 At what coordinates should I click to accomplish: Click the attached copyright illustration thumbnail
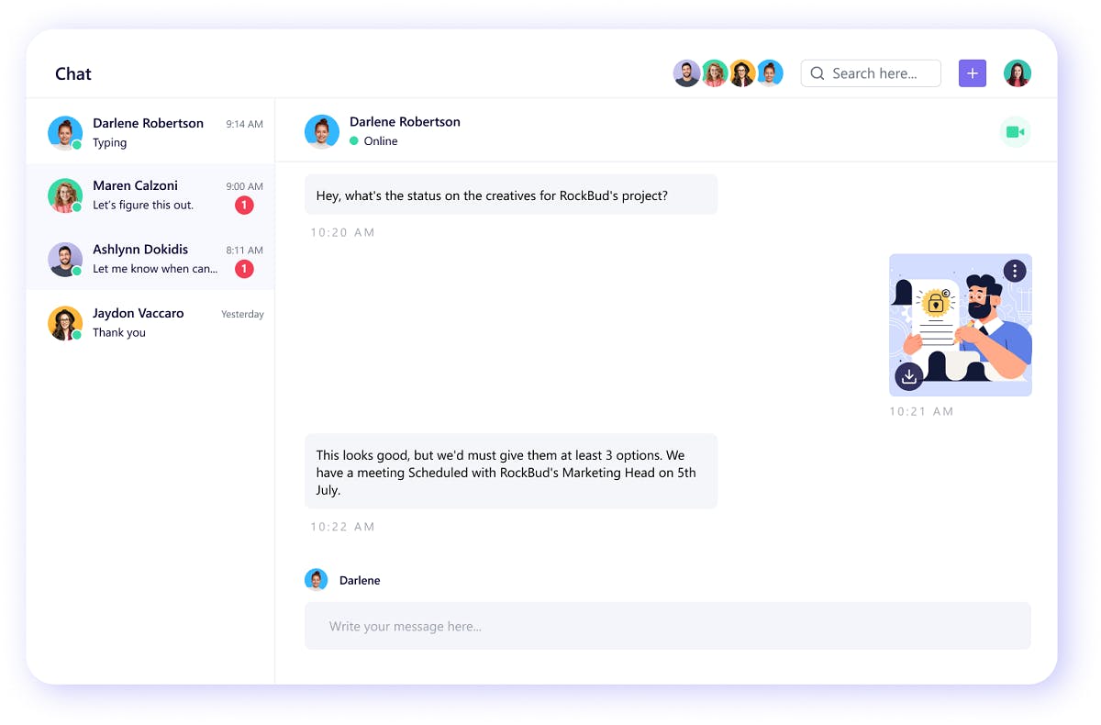(960, 325)
